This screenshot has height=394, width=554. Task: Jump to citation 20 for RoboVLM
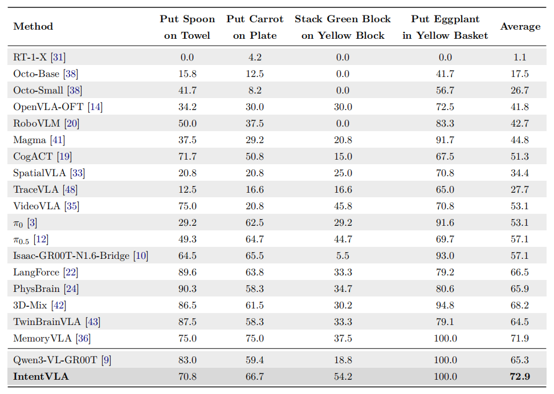(x=72, y=124)
